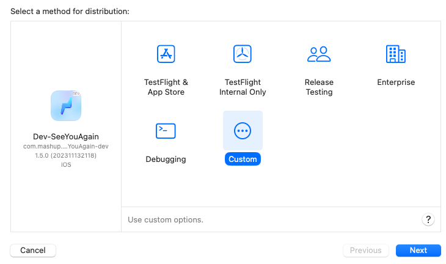Viewport: 446px width, 264px height.
Task: Select Release Testing people icon
Action: [319, 54]
